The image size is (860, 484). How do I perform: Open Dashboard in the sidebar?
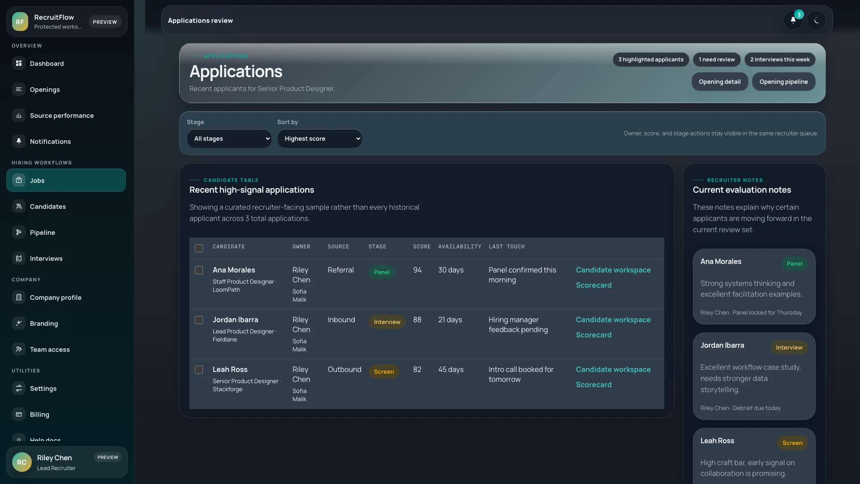click(x=66, y=64)
